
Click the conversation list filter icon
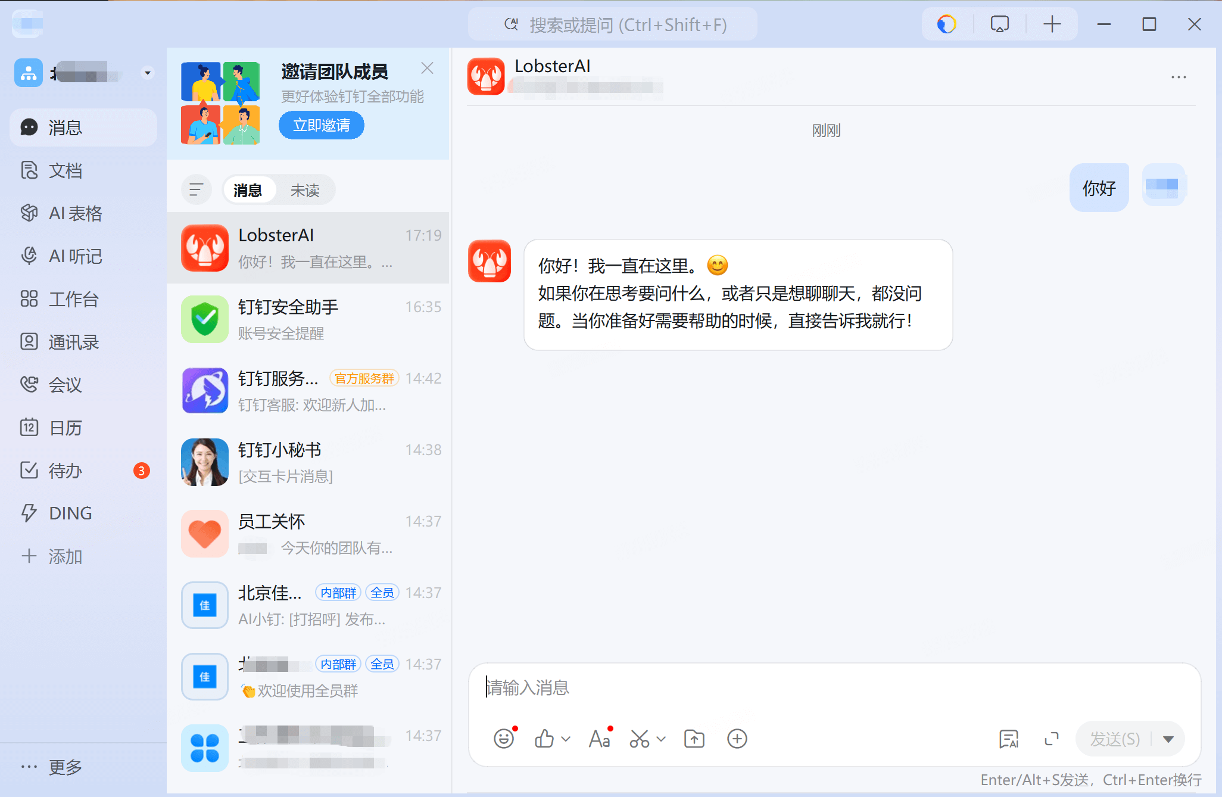pyautogui.click(x=196, y=189)
